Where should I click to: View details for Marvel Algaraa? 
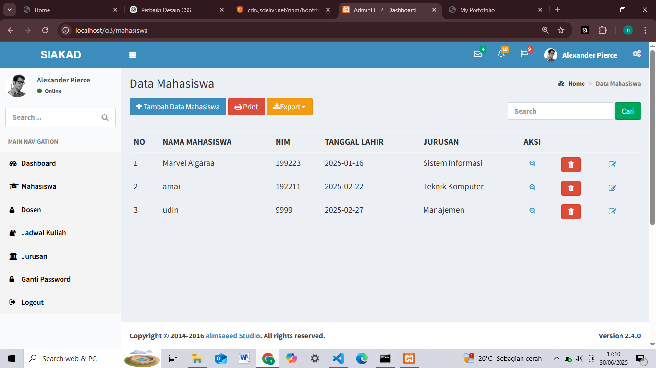[532, 164]
